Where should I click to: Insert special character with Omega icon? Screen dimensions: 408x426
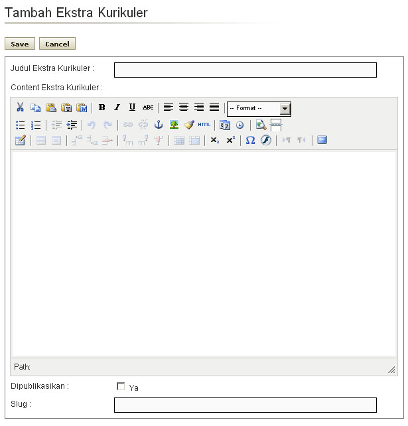pos(251,140)
